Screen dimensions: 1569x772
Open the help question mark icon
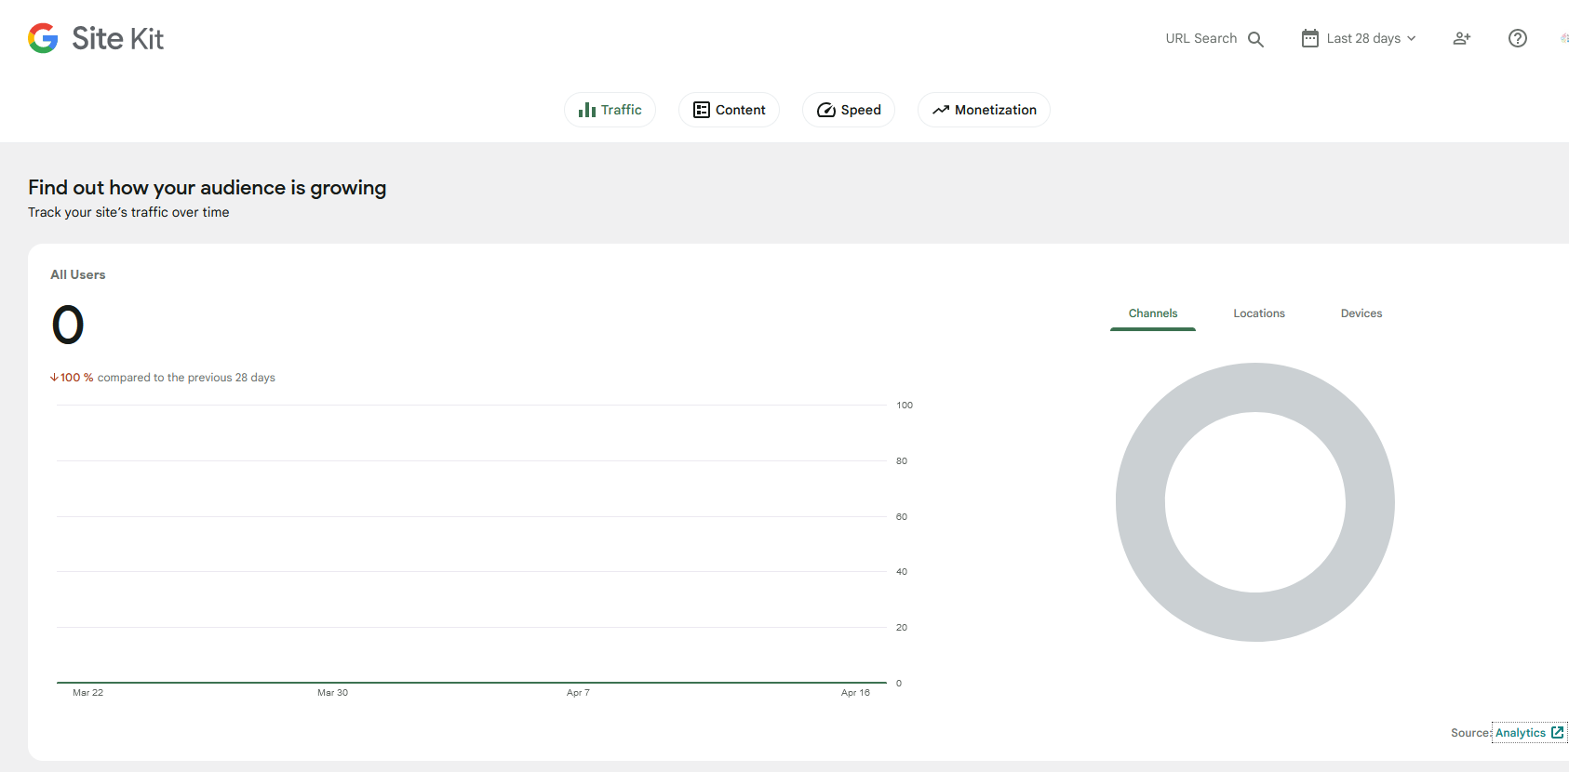point(1518,38)
